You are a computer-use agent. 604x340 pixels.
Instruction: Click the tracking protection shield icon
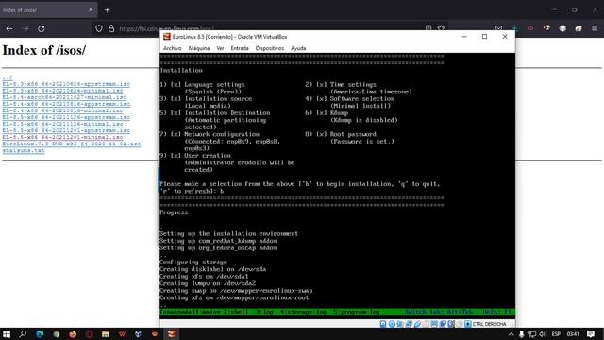(x=99, y=28)
